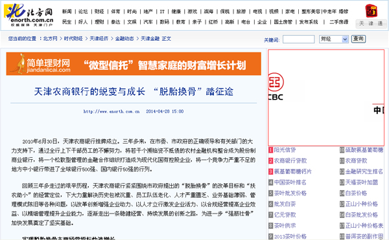Image resolution: width=389 pixels, height=240 pixels.
Task: Select the 汽车 item in the second nav row
Action: (148, 22)
